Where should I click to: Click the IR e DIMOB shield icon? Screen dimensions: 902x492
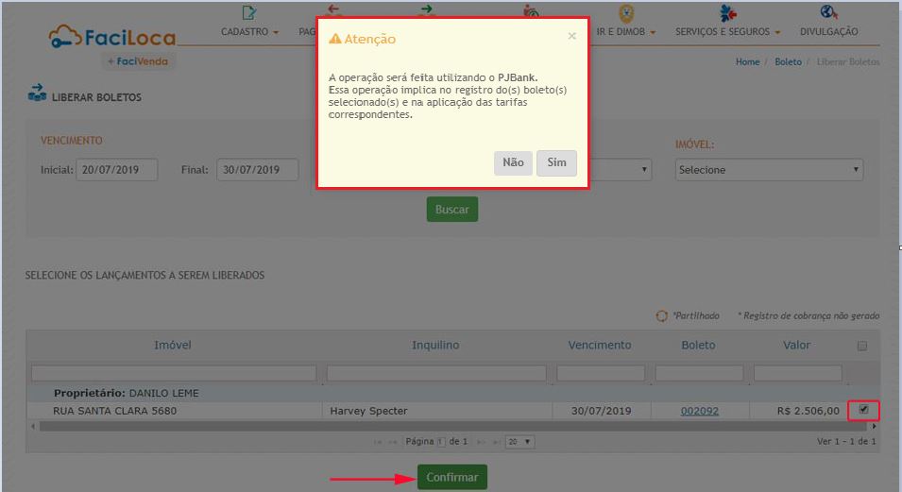625,13
